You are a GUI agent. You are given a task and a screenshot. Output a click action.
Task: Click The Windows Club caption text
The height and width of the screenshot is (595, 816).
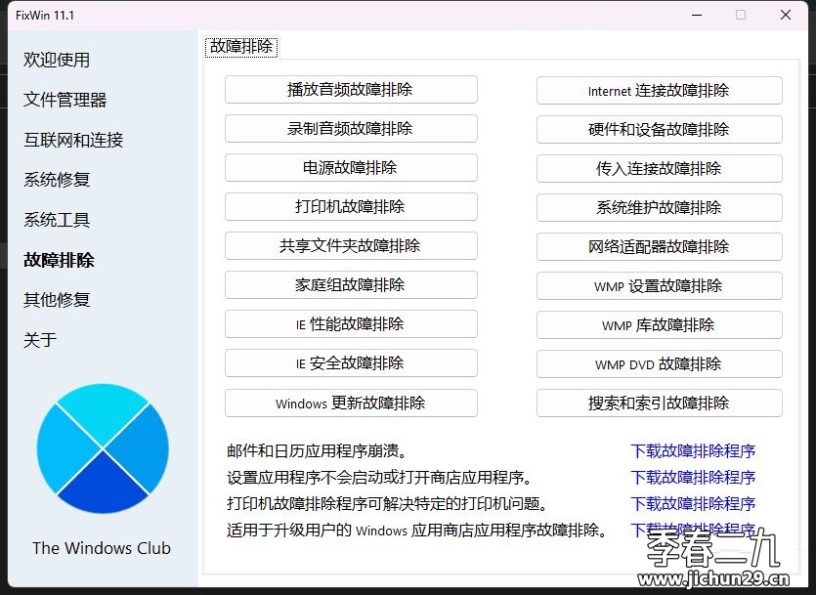[102, 548]
